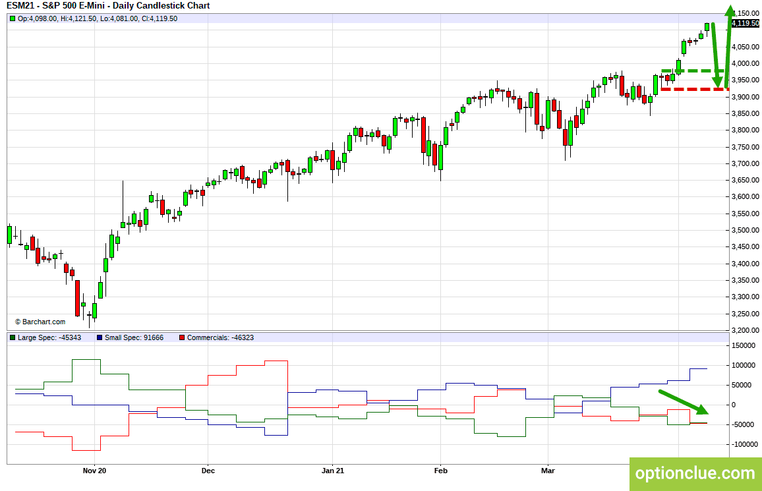
Task: Click the optionclue.com watermark banner
Action: (695, 473)
